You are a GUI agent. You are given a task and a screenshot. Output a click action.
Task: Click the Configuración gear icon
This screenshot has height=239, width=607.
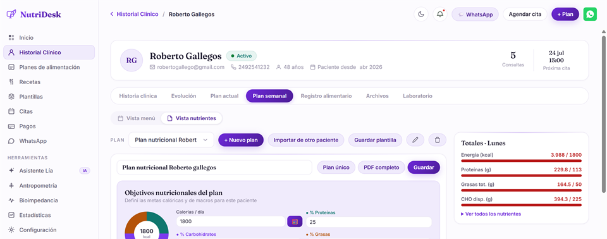(11, 230)
